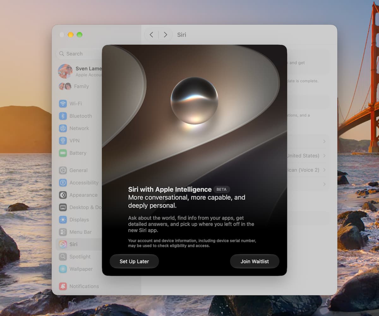379x316 pixels.
Task: Select the Siri item in sidebar
Action: (79, 244)
